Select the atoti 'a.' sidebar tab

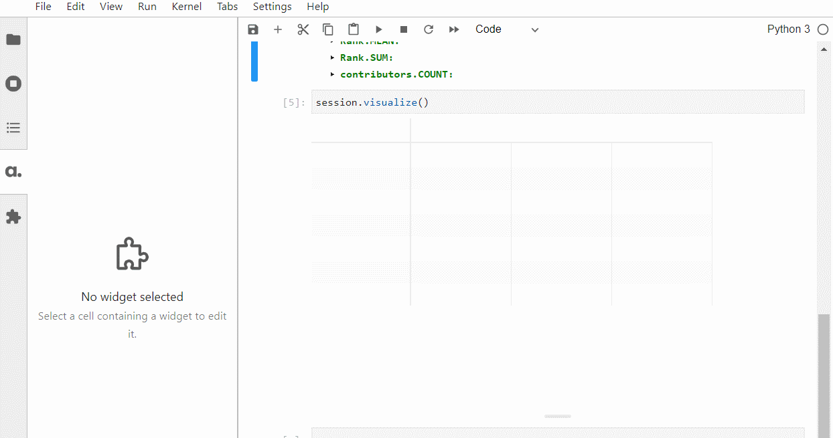(x=13, y=172)
